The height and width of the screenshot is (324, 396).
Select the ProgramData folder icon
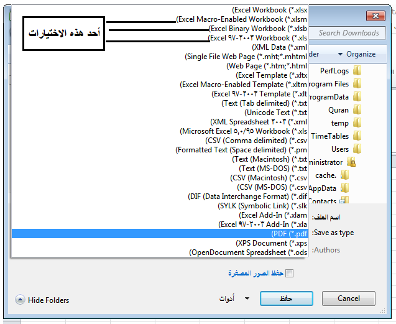pos(357,97)
